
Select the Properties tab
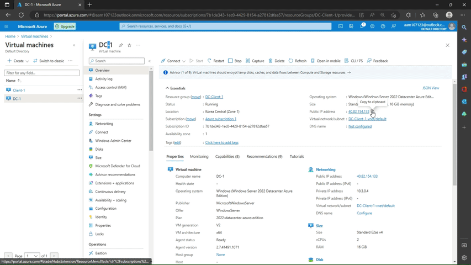(175, 157)
